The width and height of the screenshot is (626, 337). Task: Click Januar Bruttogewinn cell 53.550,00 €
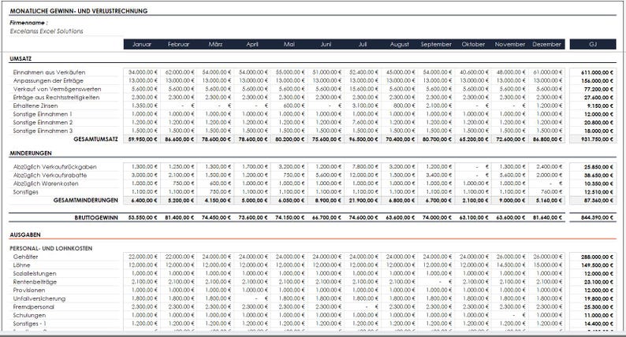[142, 218]
